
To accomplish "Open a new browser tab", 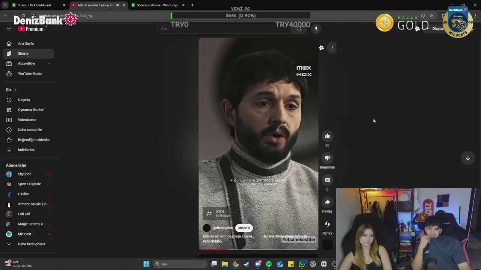I will [x=192, y=5].
